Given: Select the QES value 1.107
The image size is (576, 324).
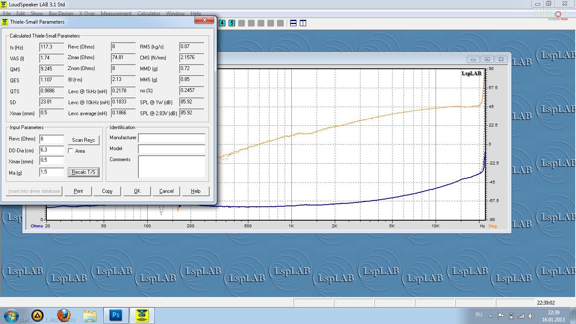Looking at the screenshot, I should pos(51,80).
